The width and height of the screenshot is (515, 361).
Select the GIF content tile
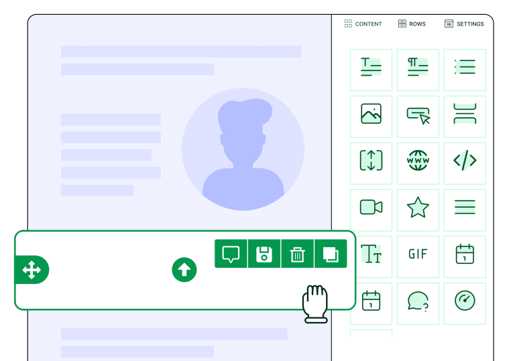click(418, 255)
